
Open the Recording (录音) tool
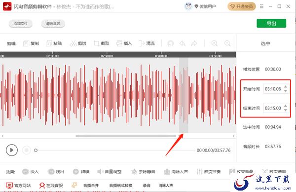pyautogui.click(x=147, y=186)
